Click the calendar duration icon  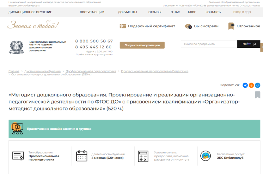[x=82, y=156]
